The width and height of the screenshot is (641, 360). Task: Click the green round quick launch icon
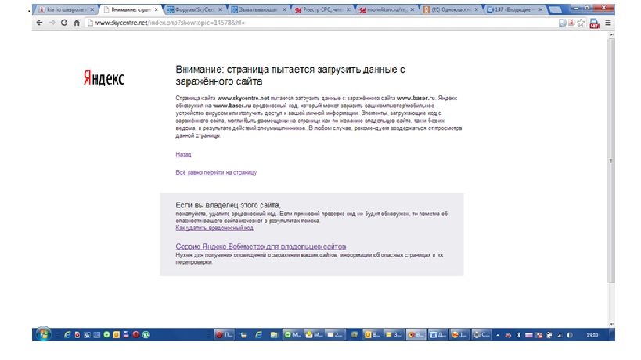pyautogui.click(x=106, y=335)
